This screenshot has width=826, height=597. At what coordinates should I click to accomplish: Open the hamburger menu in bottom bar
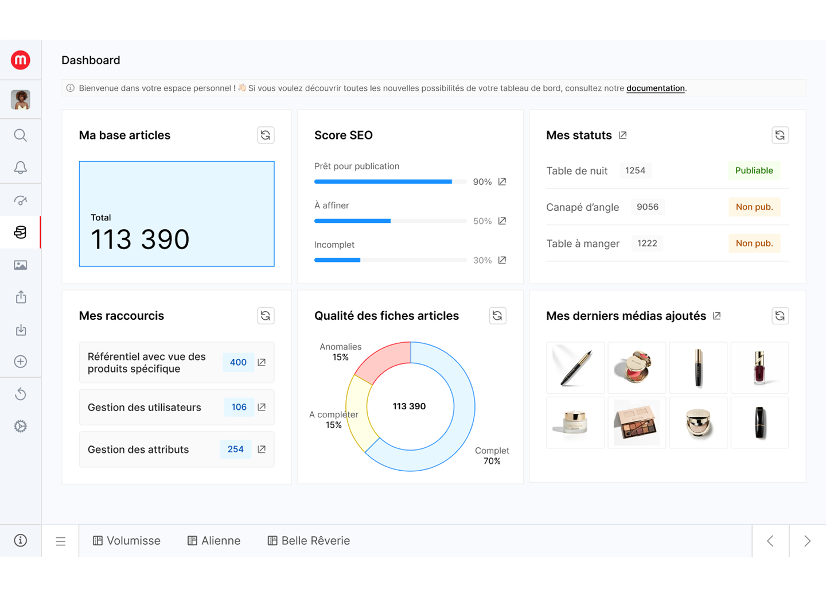[x=61, y=541]
